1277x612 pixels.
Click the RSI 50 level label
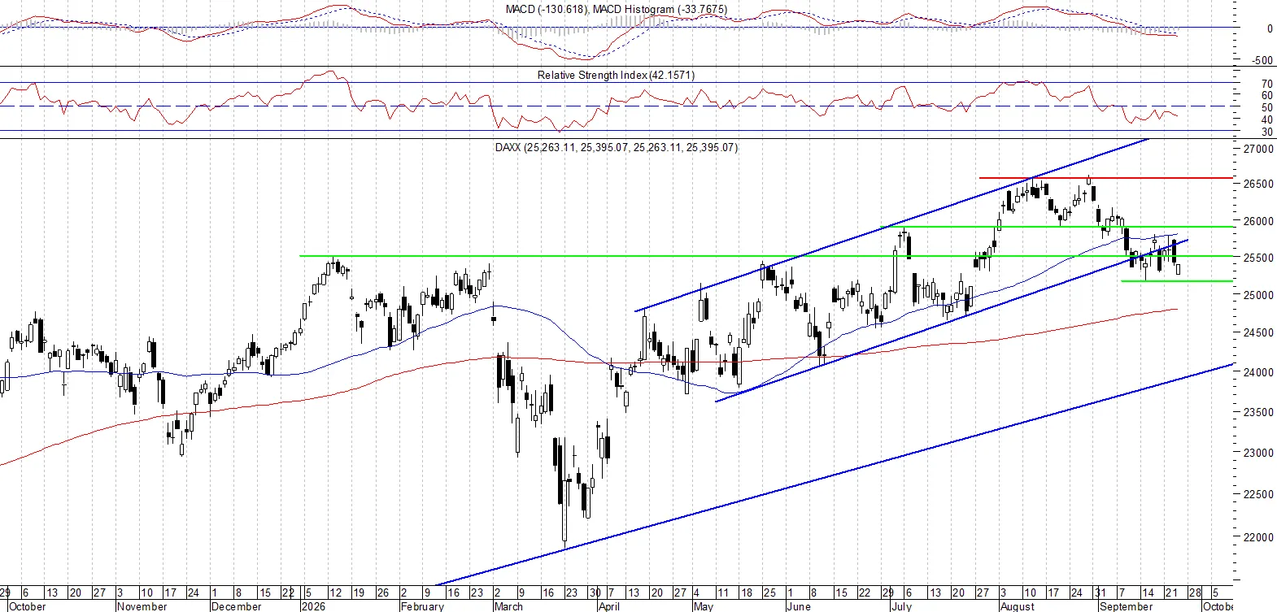pos(1266,107)
